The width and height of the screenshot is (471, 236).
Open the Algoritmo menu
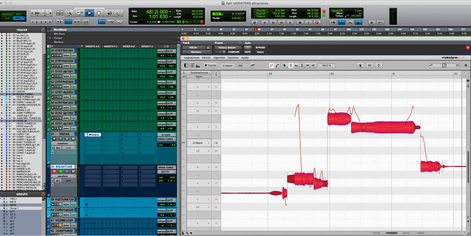[219, 57]
